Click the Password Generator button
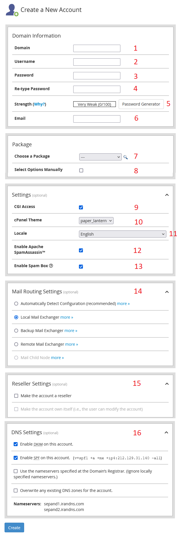This screenshot has width=184, height=544. [141, 104]
